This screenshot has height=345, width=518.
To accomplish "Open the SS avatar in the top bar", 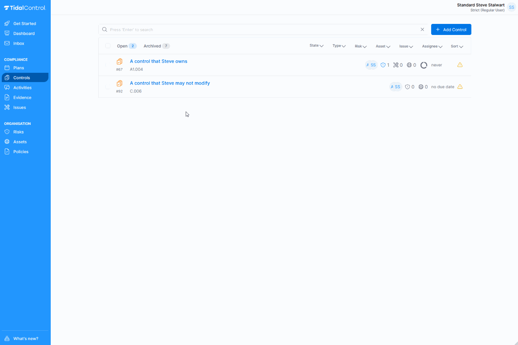I will pos(511,7).
